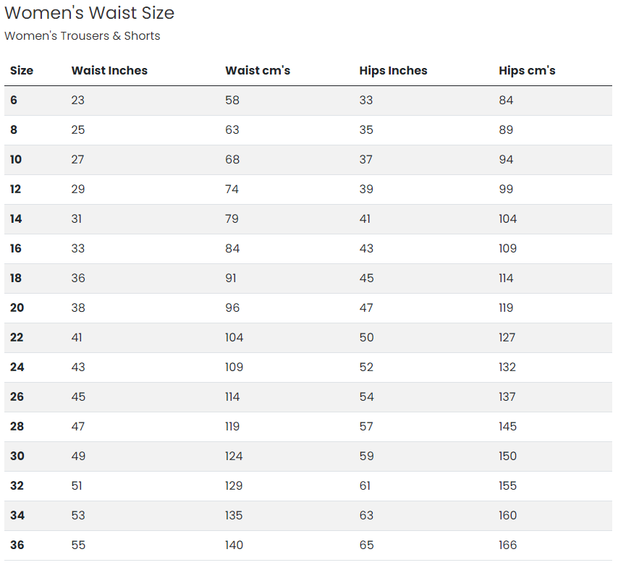Select the Women's Trousers & Shorts subtitle
The image size is (618, 565).
(x=82, y=36)
